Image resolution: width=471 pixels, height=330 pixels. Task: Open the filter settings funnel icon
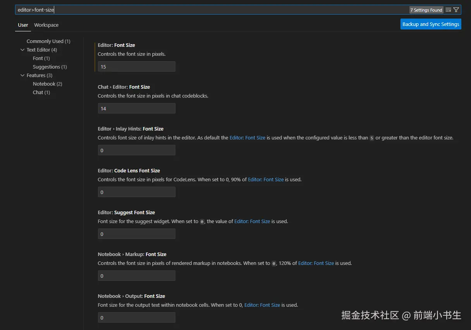[x=456, y=10]
